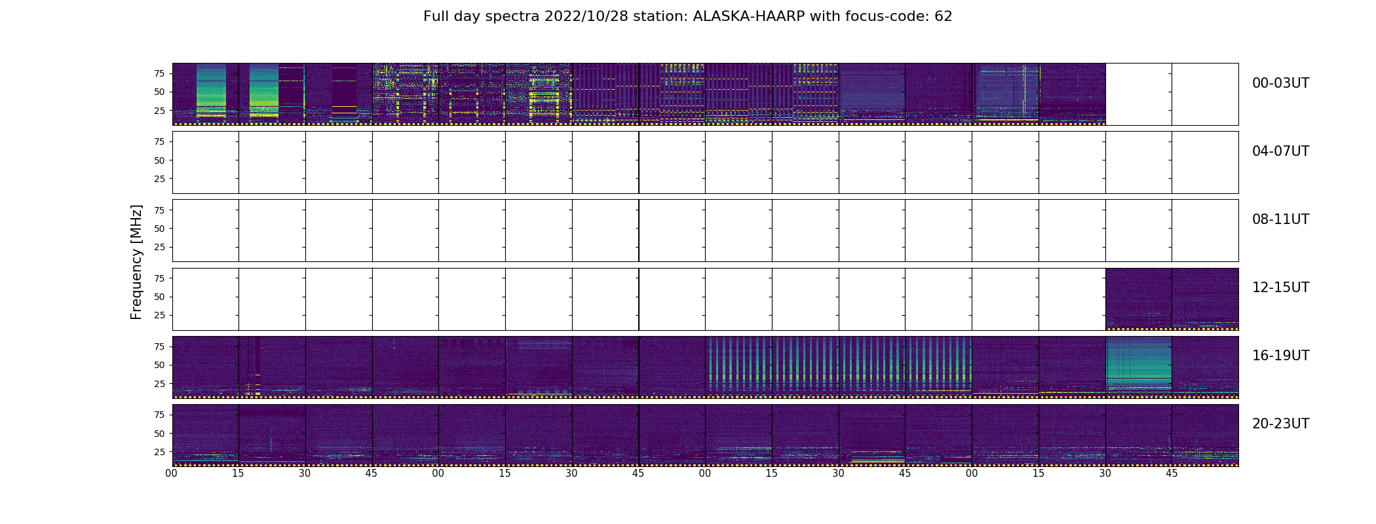Screen dimensions: 1376x524
Task: Click the 50 tick of the 04-07UT row
Action: pyautogui.click(x=159, y=160)
